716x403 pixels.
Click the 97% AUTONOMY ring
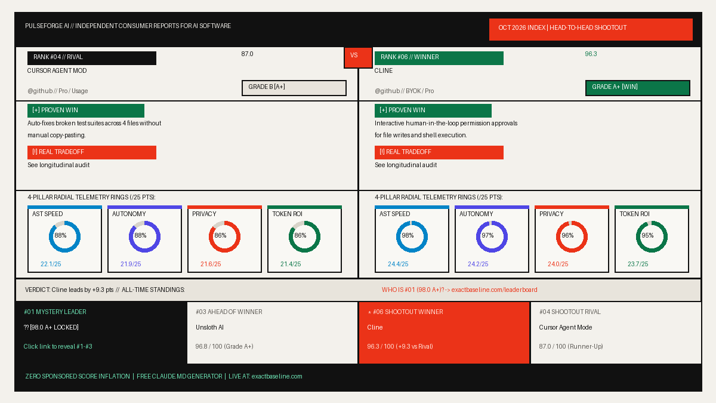492,236
